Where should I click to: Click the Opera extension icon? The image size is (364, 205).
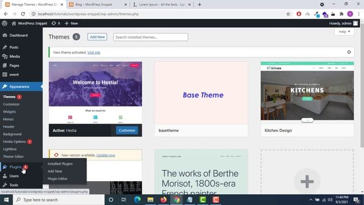[299, 14]
